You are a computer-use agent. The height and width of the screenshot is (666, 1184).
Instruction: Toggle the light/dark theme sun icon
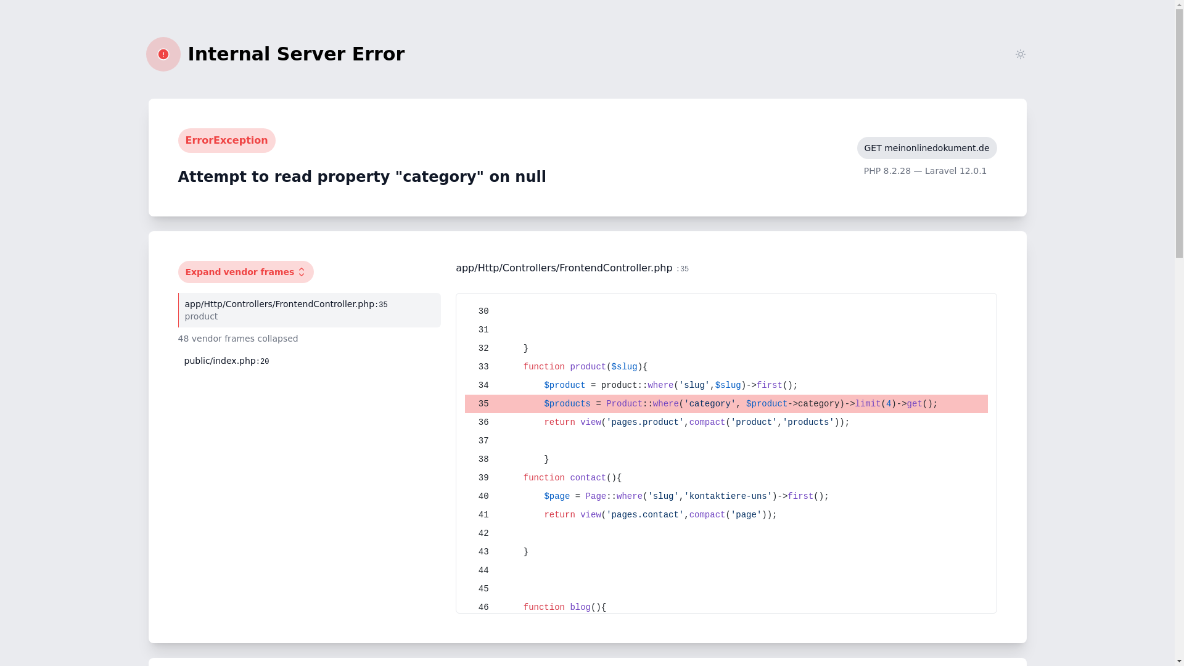[x=1021, y=54]
